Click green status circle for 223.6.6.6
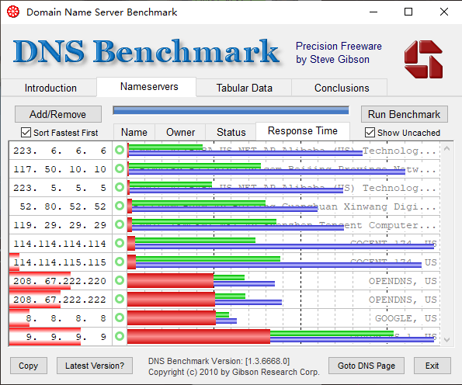The image size is (462, 385). click(x=120, y=151)
